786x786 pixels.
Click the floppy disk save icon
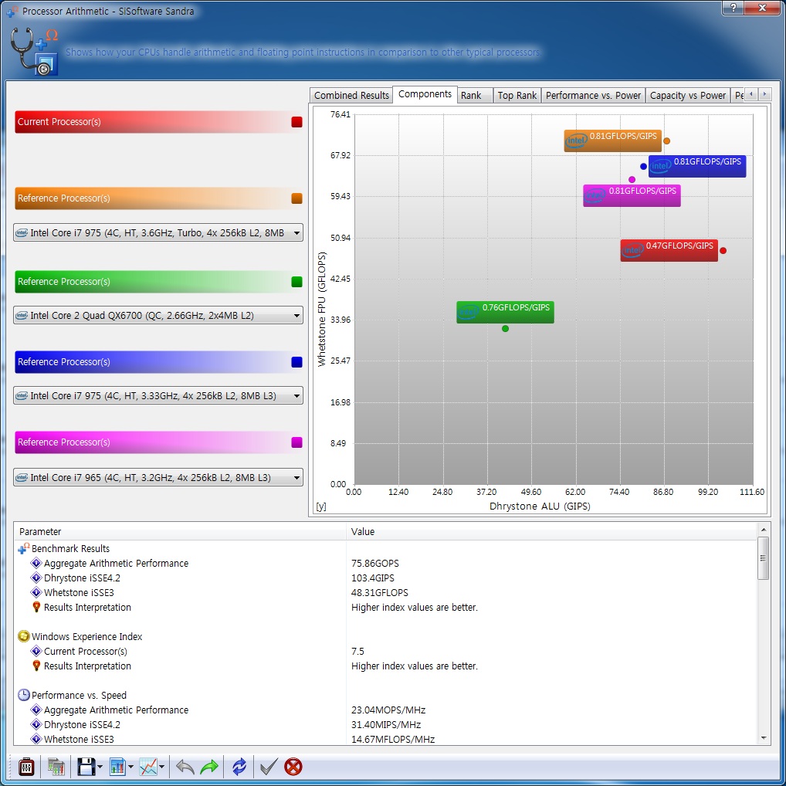point(86,767)
